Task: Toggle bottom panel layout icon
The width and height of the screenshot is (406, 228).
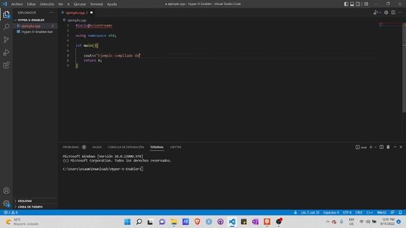Action: pyautogui.click(x=352, y=4)
